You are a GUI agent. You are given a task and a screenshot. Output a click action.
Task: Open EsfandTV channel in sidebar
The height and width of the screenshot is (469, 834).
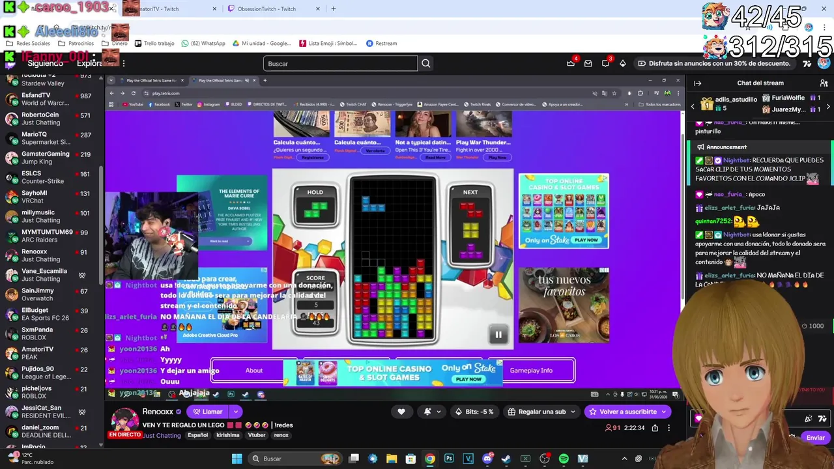pos(50,99)
